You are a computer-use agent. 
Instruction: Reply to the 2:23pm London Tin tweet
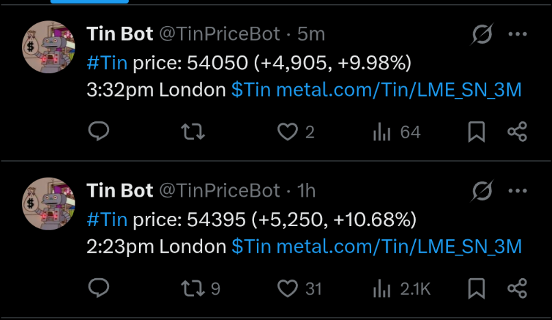point(99,288)
